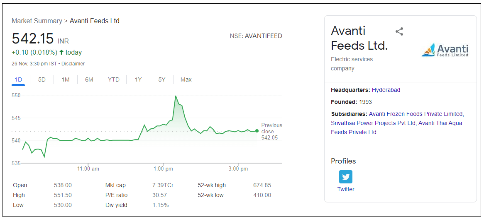
Task: Open Avanti Thai Aqua Feeds Private Ltd. link
Action: [x=397, y=128]
